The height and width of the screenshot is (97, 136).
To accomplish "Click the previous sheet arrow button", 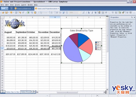I will click(x=4, y=92).
